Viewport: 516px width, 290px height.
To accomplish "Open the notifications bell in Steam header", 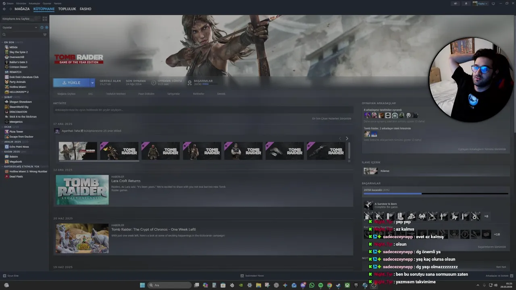I will [466, 4].
